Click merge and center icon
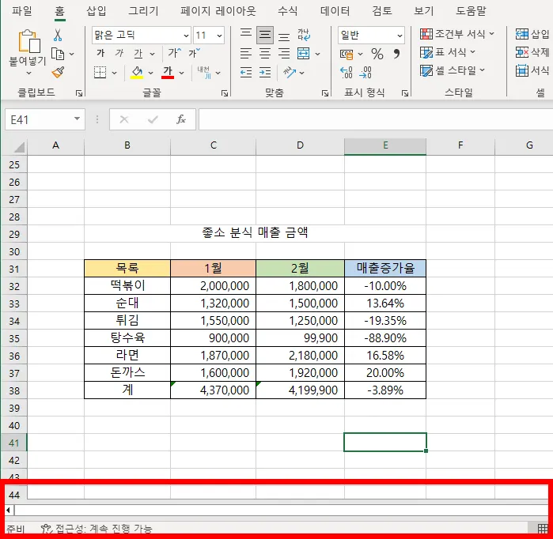Viewport: 553px width, 539px height. (303, 54)
